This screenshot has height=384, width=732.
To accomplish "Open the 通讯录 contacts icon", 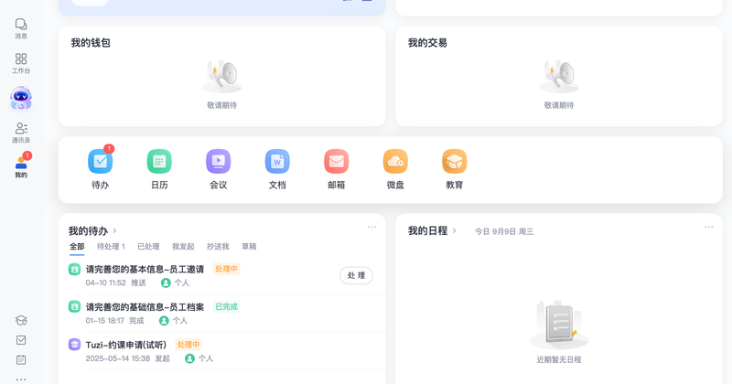I will pos(21,133).
